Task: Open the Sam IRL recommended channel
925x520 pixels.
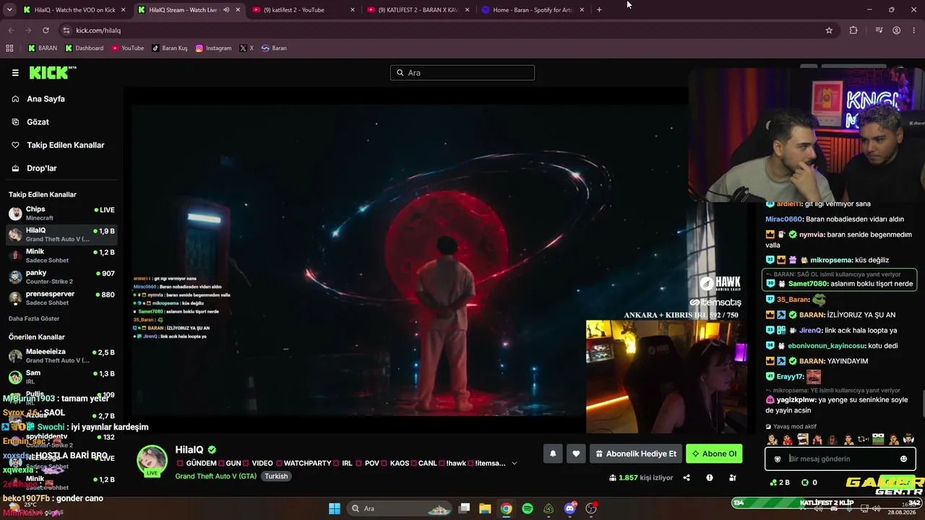Action: [61, 376]
